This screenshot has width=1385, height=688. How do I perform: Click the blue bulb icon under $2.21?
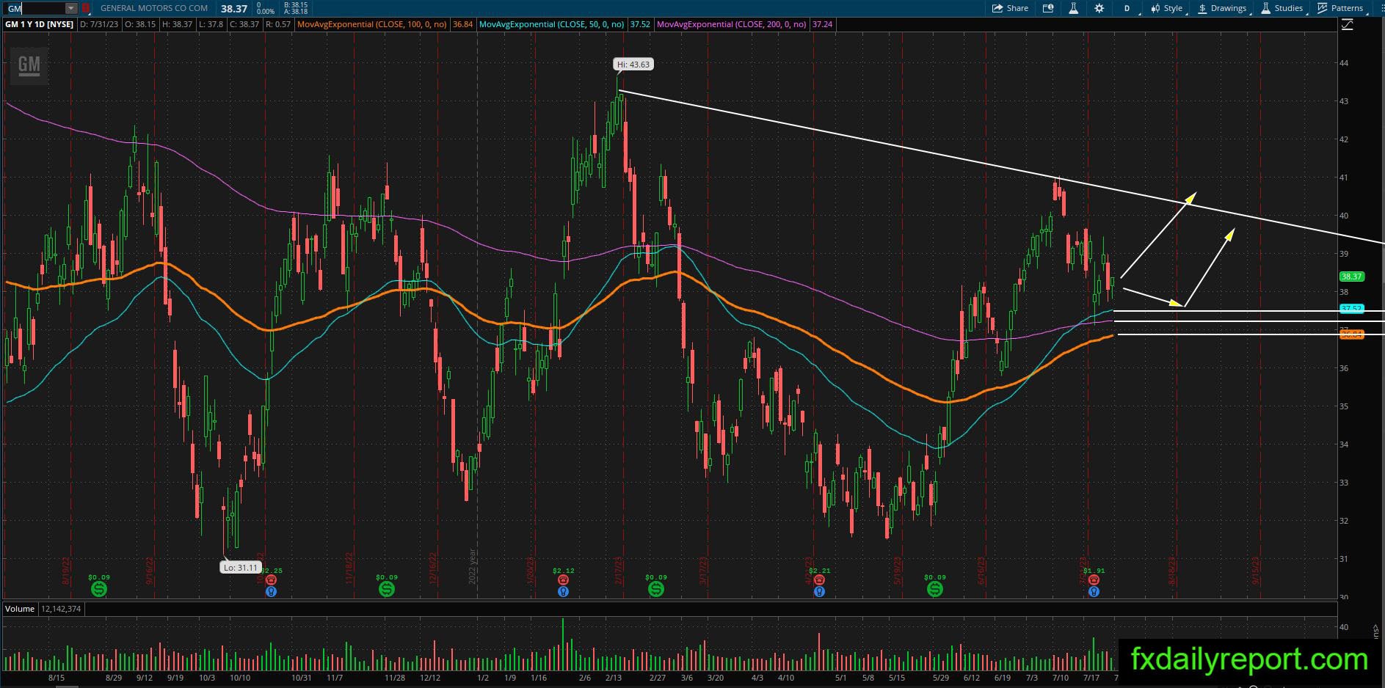[819, 591]
